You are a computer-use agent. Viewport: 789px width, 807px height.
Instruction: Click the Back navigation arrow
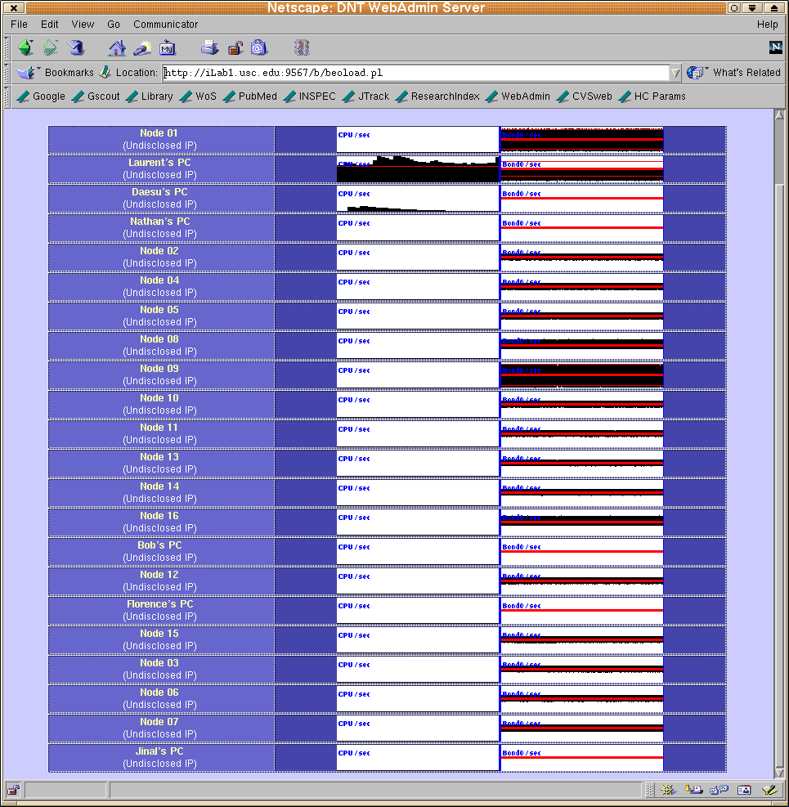25,47
